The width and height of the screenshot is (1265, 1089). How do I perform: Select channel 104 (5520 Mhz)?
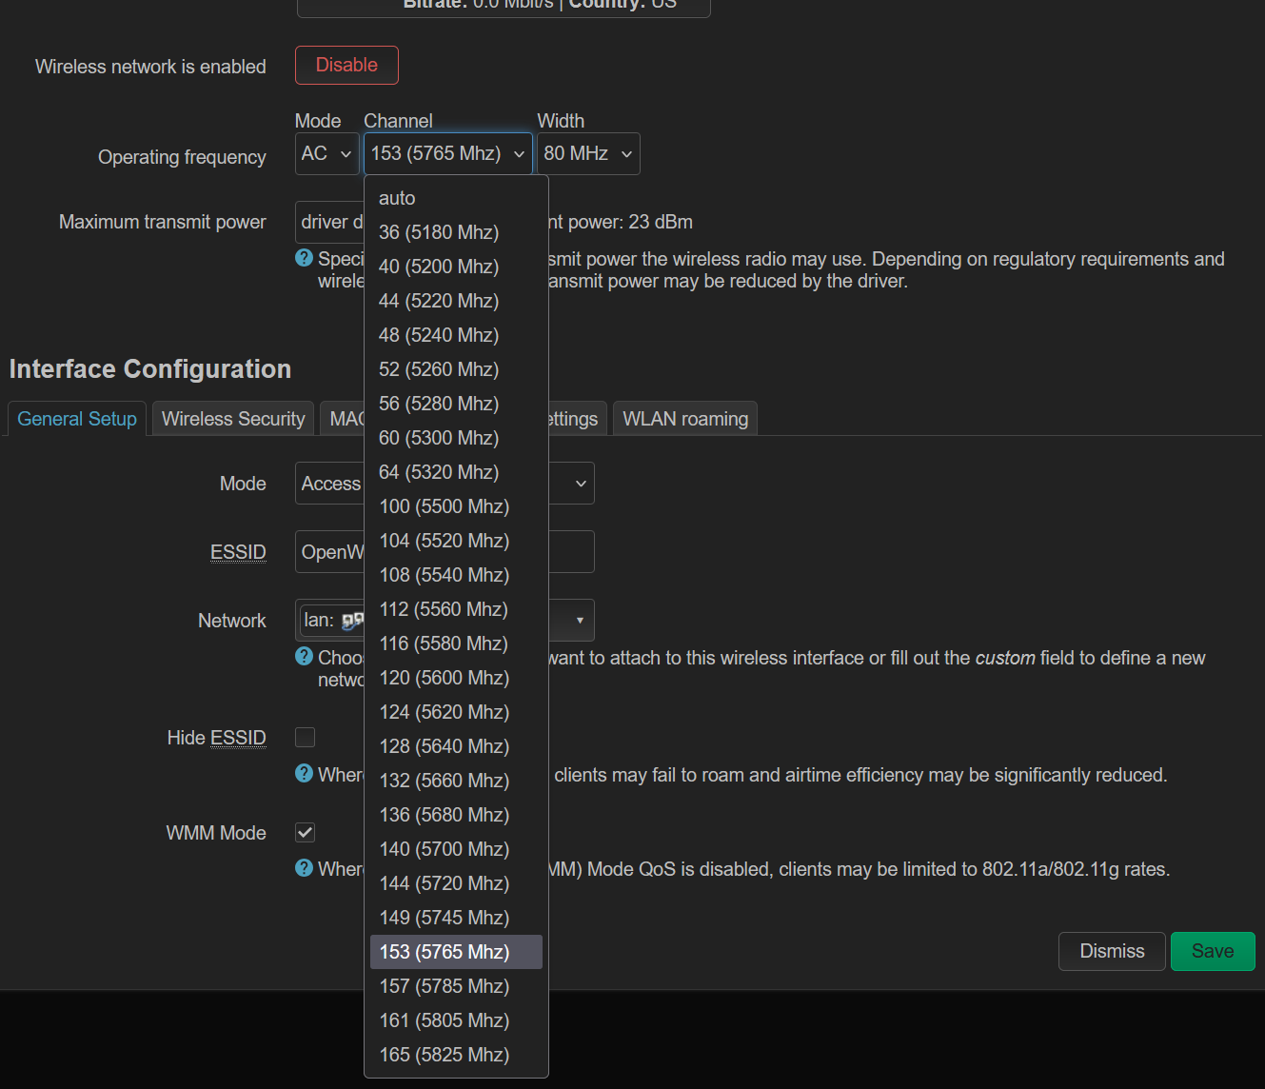[x=456, y=541]
